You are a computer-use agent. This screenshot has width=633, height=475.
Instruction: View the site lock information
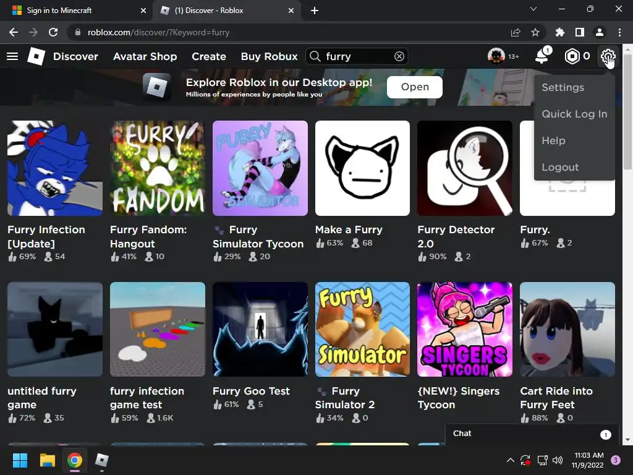coord(77,32)
